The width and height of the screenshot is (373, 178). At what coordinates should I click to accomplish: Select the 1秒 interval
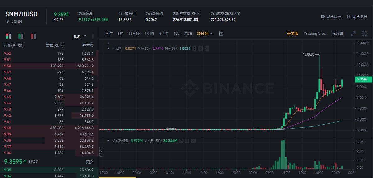coord(120,34)
